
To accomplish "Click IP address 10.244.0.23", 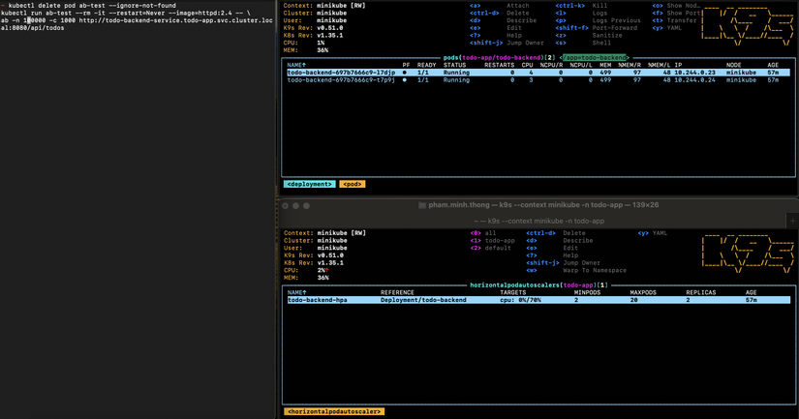I will 694,73.
